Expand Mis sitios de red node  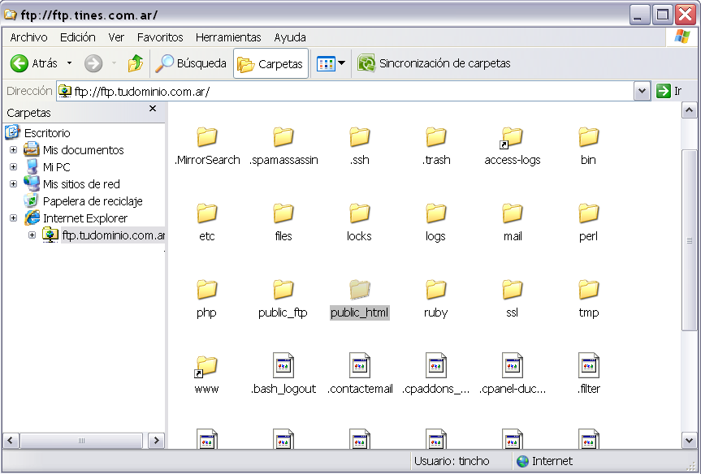pyautogui.click(x=14, y=183)
